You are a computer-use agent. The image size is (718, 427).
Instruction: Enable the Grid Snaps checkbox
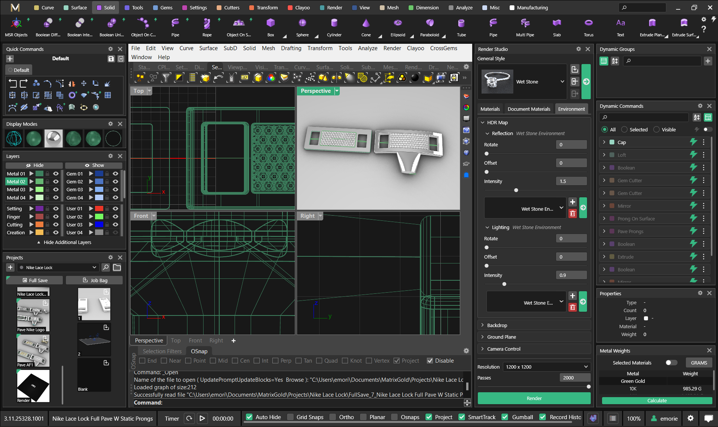pyautogui.click(x=290, y=417)
